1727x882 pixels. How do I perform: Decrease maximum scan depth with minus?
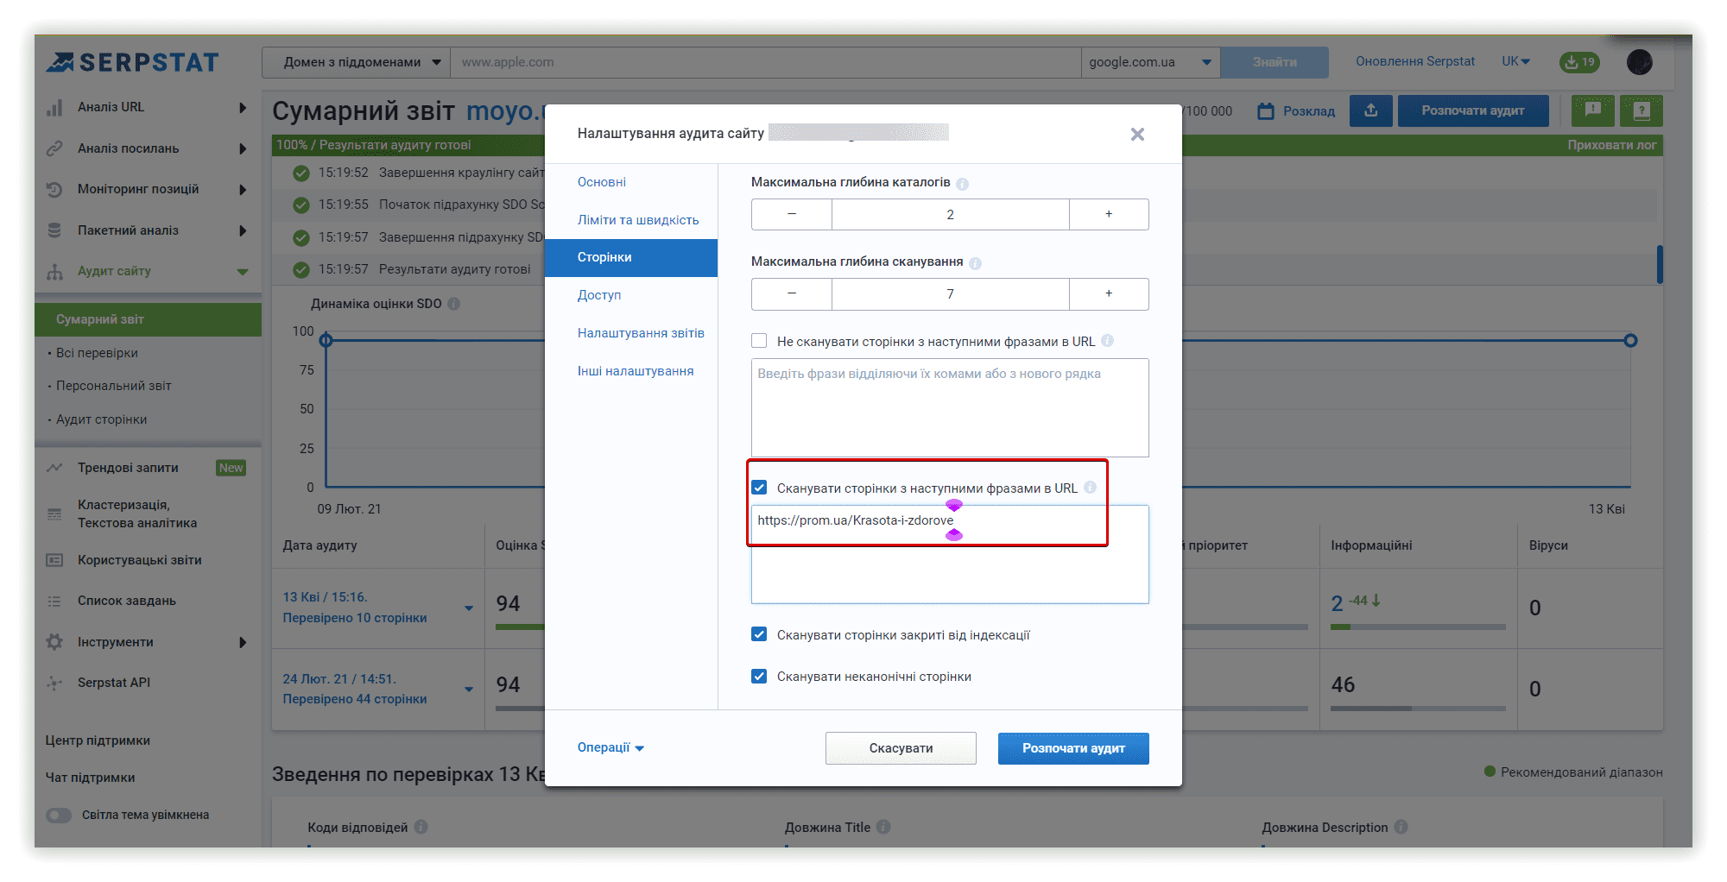tap(792, 293)
